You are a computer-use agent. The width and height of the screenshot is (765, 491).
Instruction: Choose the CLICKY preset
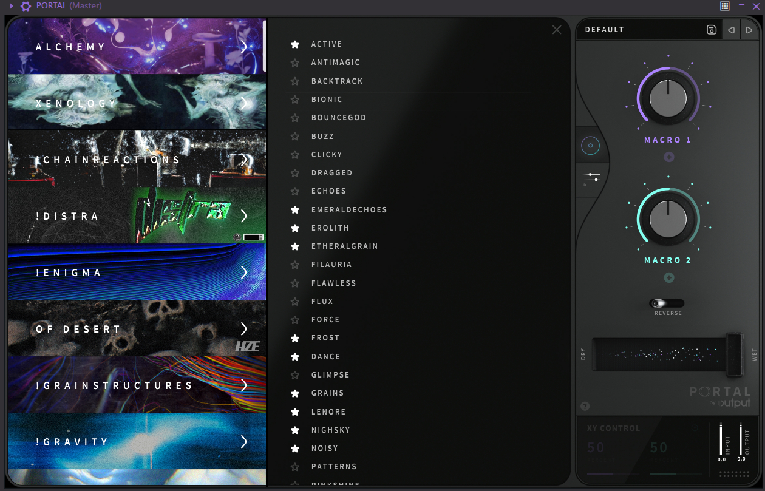click(327, 154)
